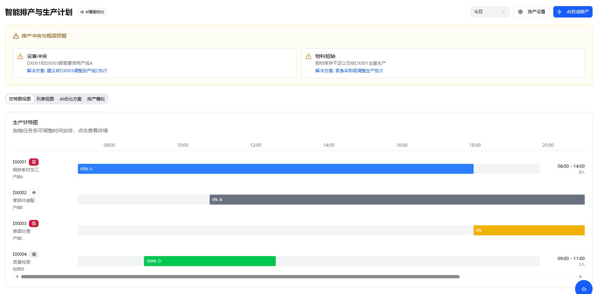The image size is (599, 294).
Task: Click the AI智能优化 robot badge
Action: [92, 12]
